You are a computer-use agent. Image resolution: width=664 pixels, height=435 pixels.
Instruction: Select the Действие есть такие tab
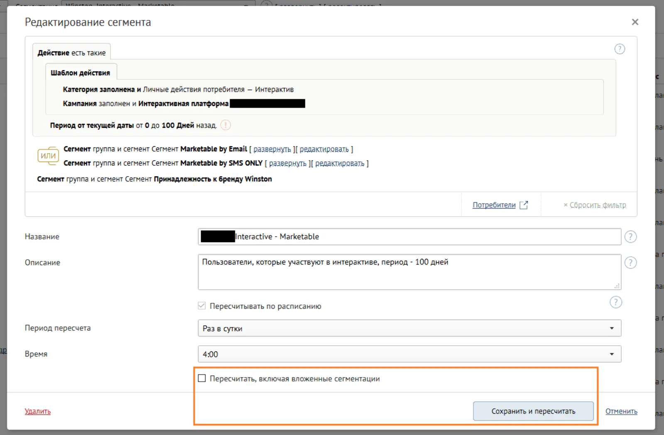pos(71,53)
